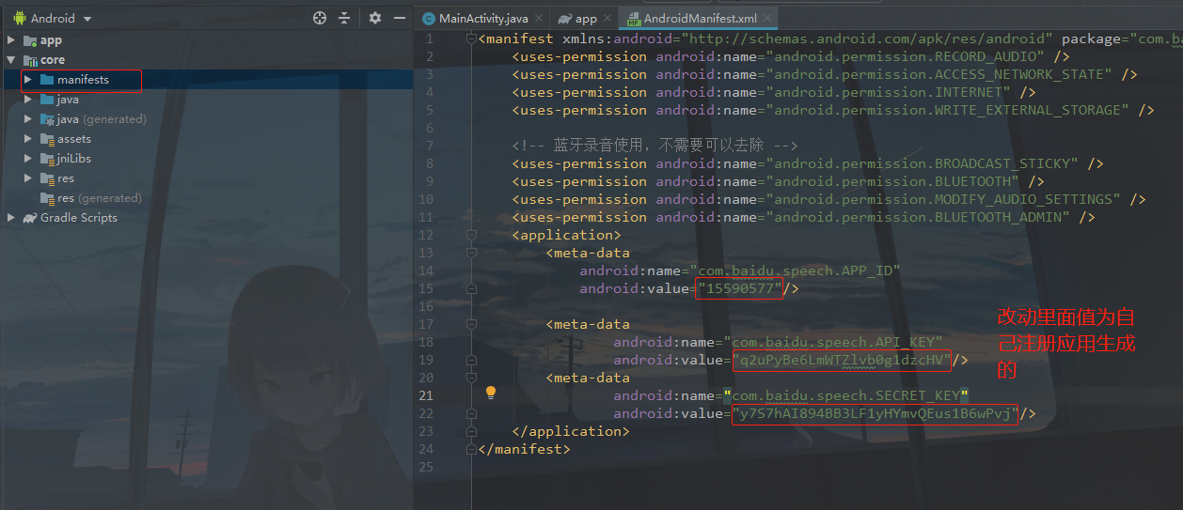Click line number 15 in gutter

point(426,288)
